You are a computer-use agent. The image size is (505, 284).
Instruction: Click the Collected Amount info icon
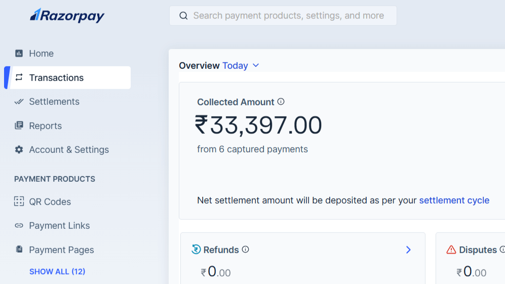pyautogui.click(x=281, y=102)
